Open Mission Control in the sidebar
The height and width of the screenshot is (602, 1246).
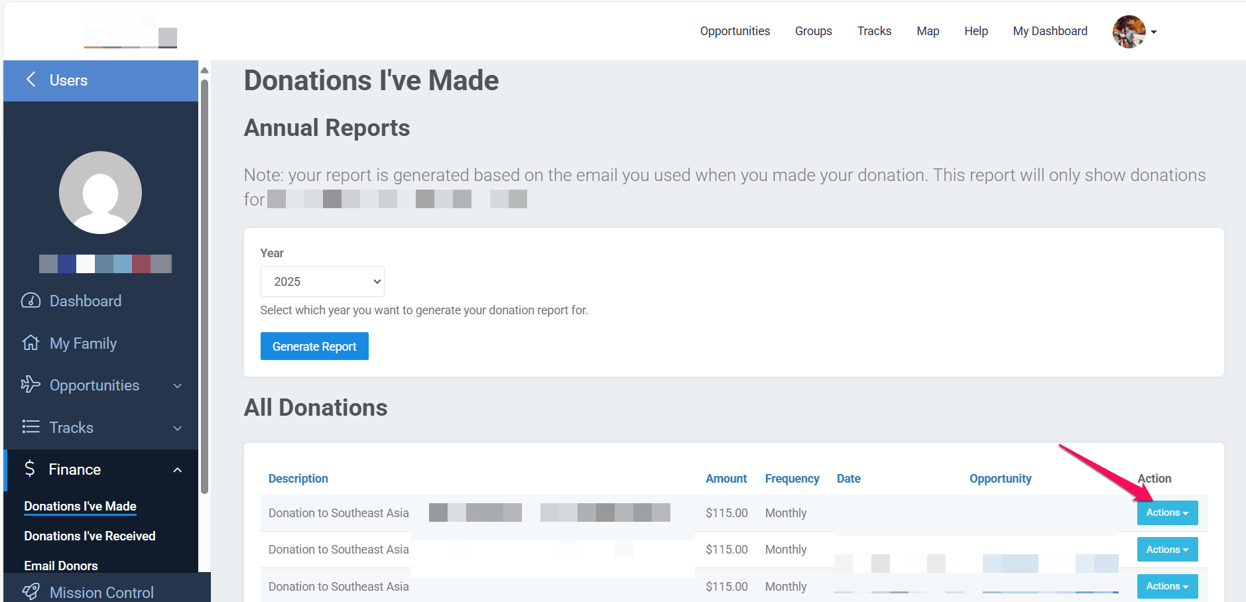[x=101, y=592]
